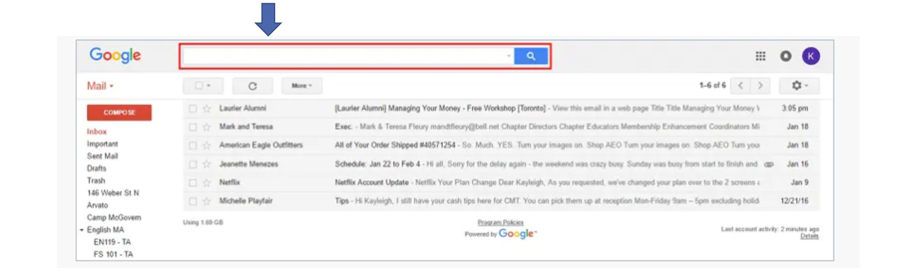This screenshot has width=902, height=268.
Task: Open the Sent Mail folder
Action: coord(102,156)
